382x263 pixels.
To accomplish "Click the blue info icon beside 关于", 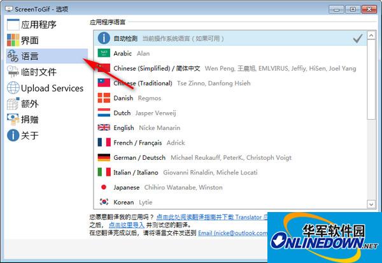I will tap(13, 135).
